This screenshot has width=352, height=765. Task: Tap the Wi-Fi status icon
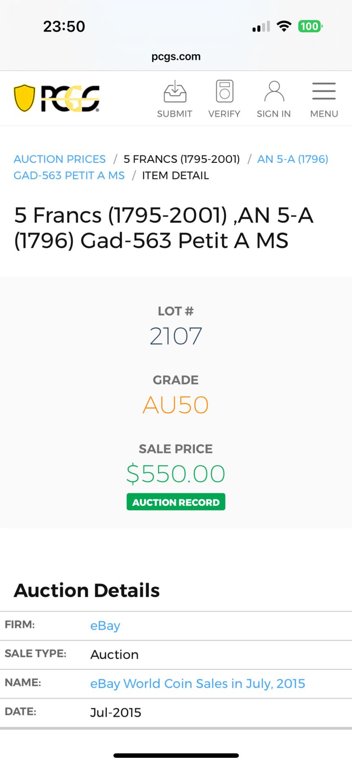pyautogui.click(x=284, y=26)
